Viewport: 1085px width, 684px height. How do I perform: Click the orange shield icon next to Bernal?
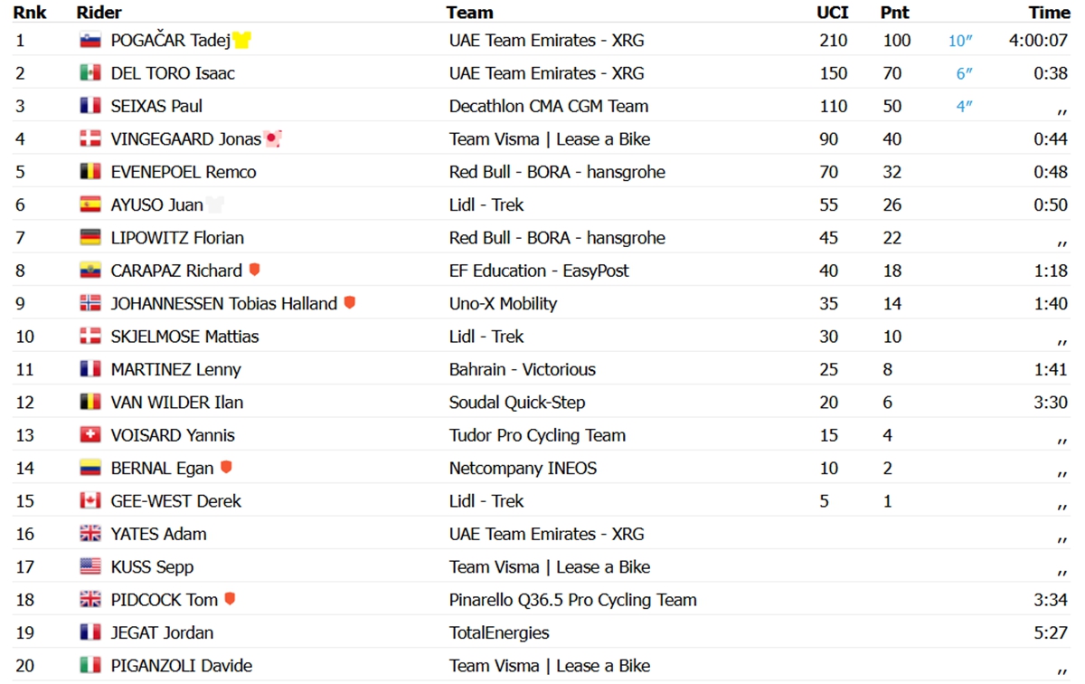tap(226, 468)
